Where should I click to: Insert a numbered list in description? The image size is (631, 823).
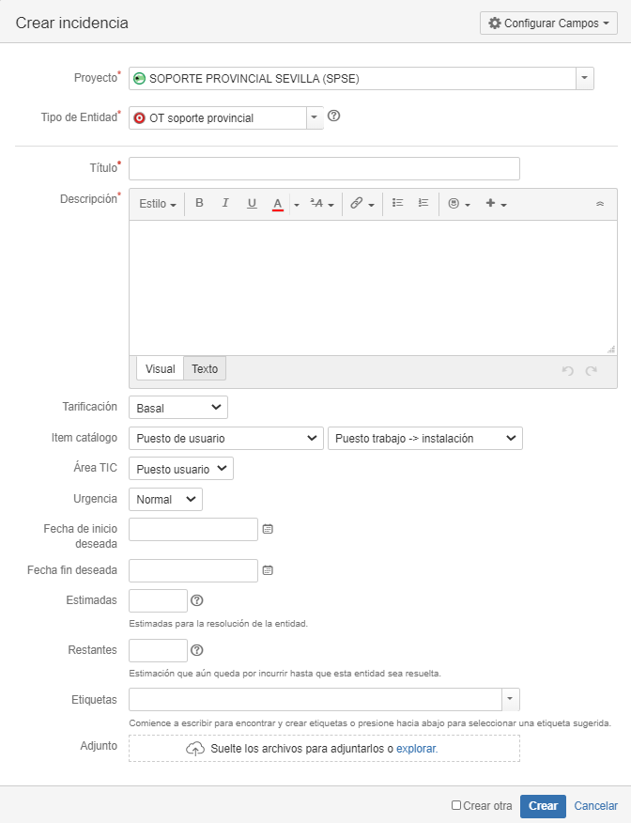point(423,203)
